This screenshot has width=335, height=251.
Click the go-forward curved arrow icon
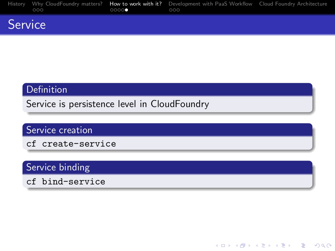pyautogui.click(x=329, y=246)
